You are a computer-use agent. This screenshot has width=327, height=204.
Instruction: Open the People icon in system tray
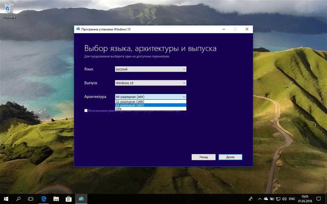(251, 199)
